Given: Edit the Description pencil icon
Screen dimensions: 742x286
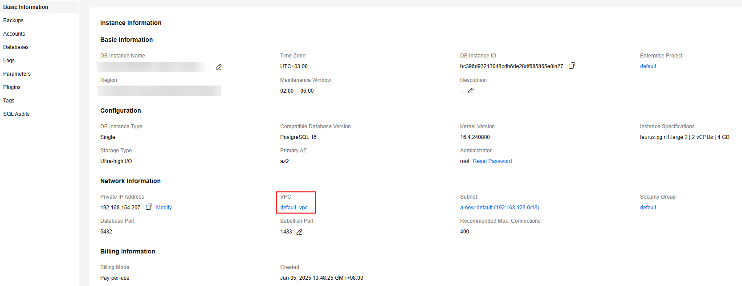Looking at the screenshot, I should point(471,90).
